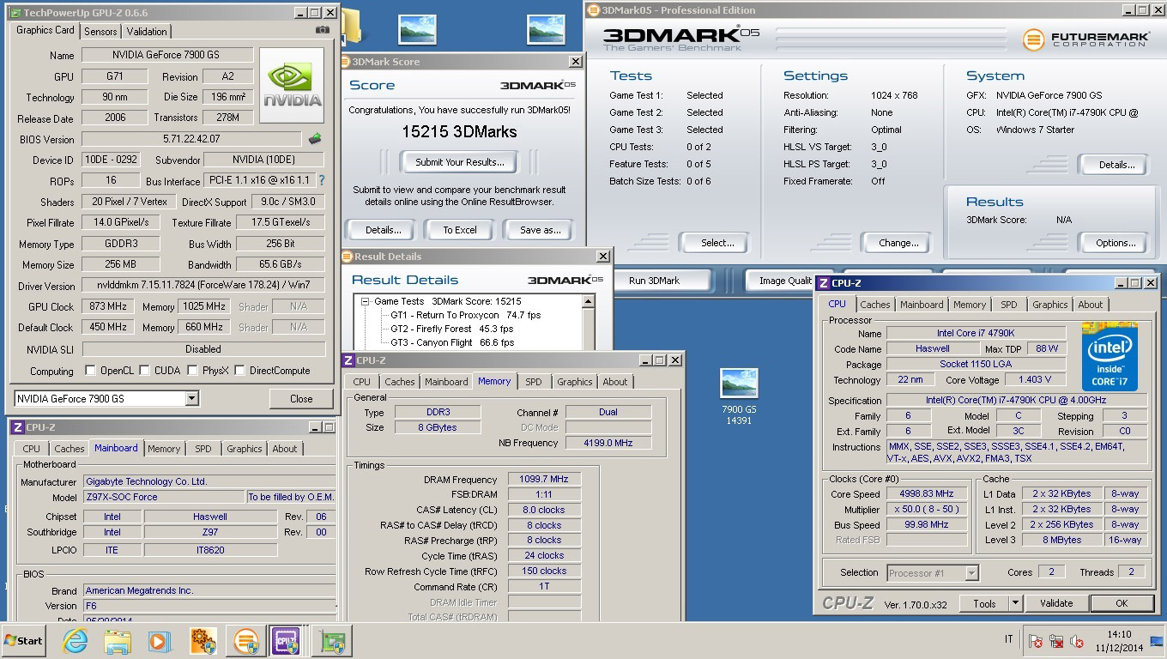Click the Windows Start button
The width and height of the screenshot is (1167, 659).
[24, 641]
